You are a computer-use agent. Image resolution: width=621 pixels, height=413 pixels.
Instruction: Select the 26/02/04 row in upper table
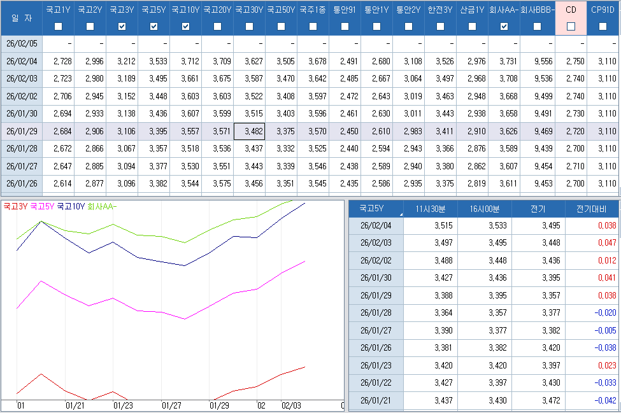pyautogui.click(x=21, y=61)
